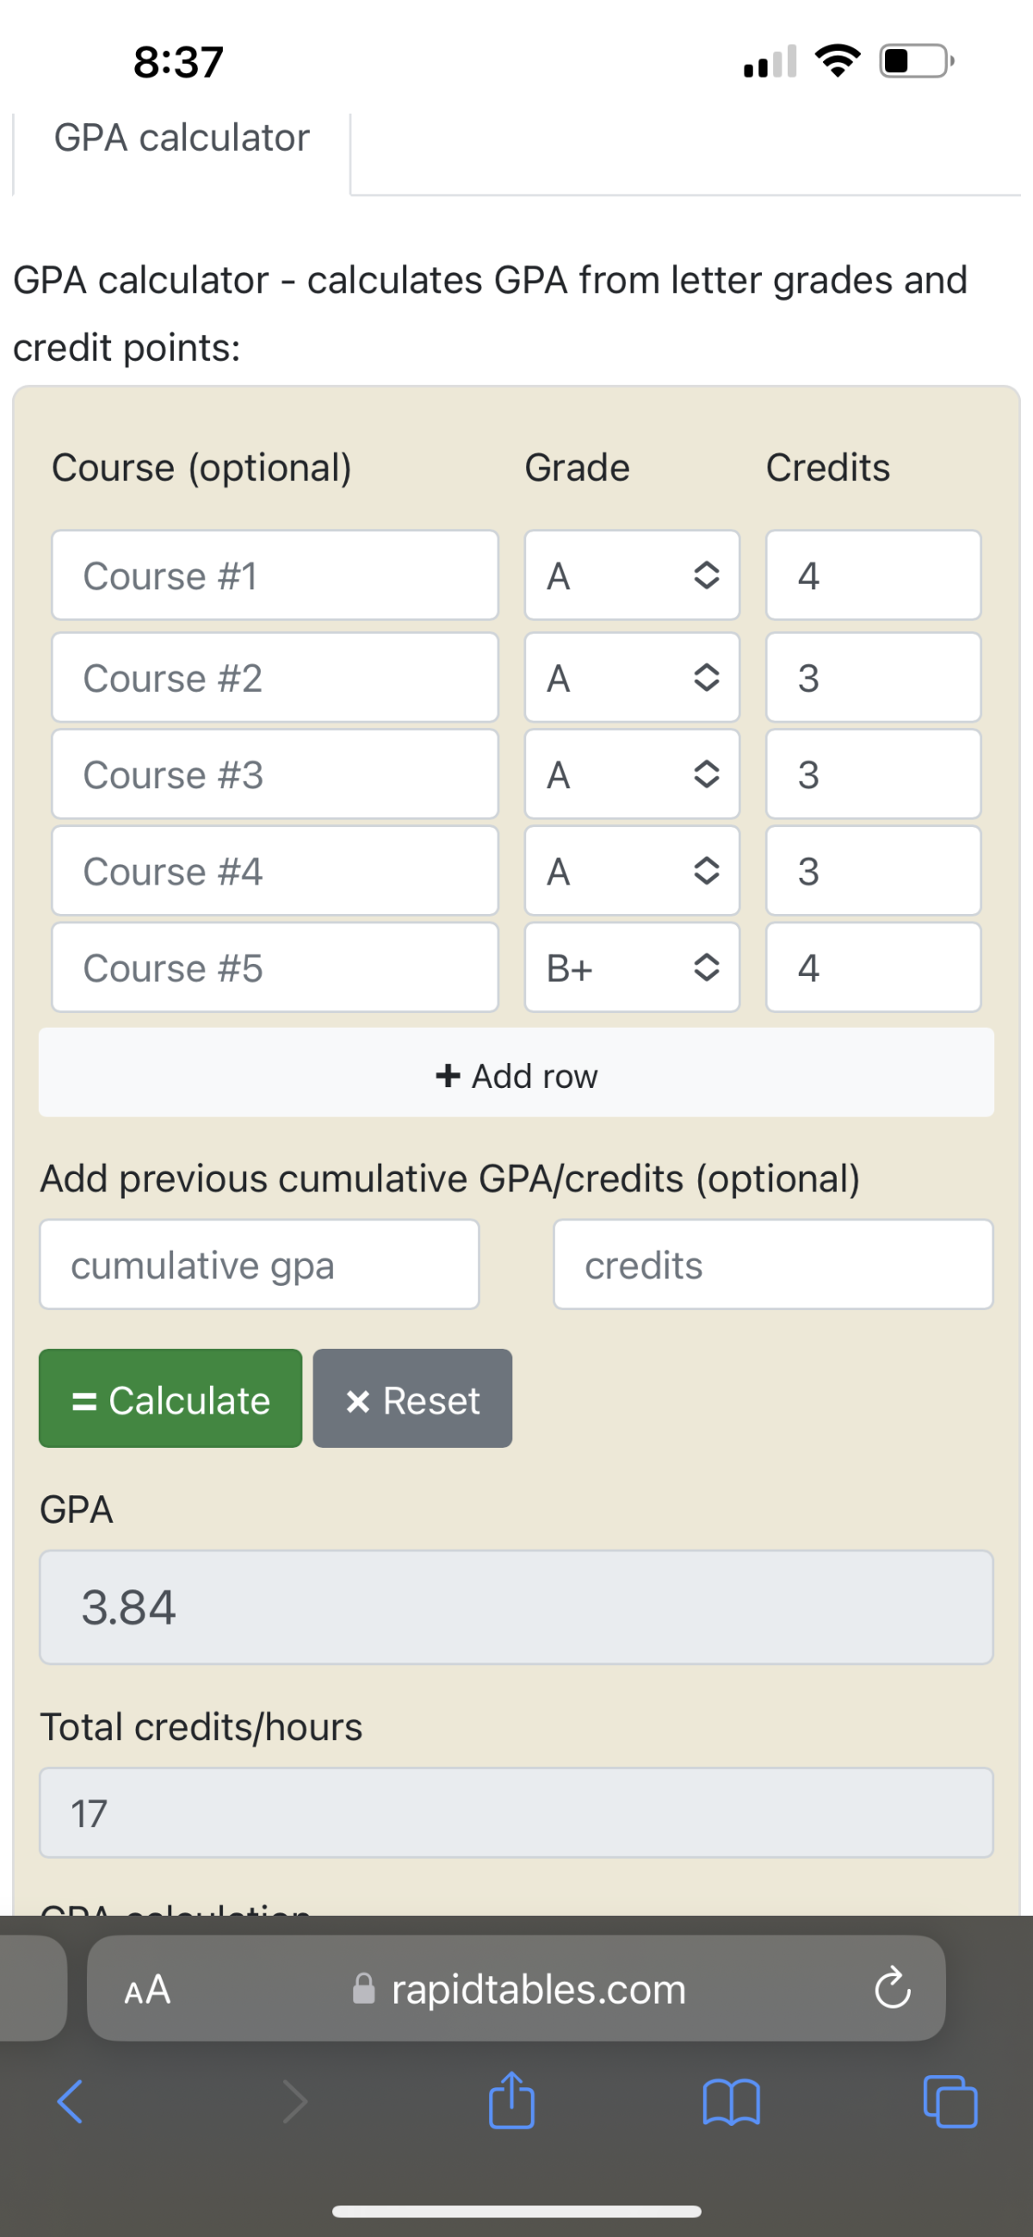Select the GPA calculator tab
1033x2237 pixels.
click(x=182, y=139)
